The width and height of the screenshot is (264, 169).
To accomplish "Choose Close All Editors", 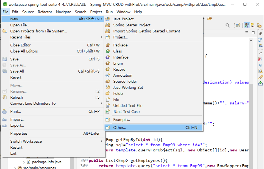I will click(x=52, y=51).
